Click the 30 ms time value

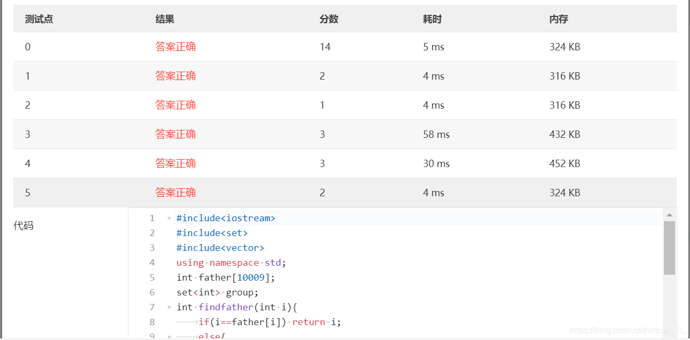point(436,163)
